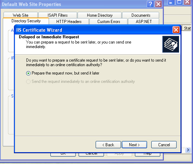The image size is (193, 164).
Task: Cancel the IIS Certificate Wizard
Action: pos(164,145)
